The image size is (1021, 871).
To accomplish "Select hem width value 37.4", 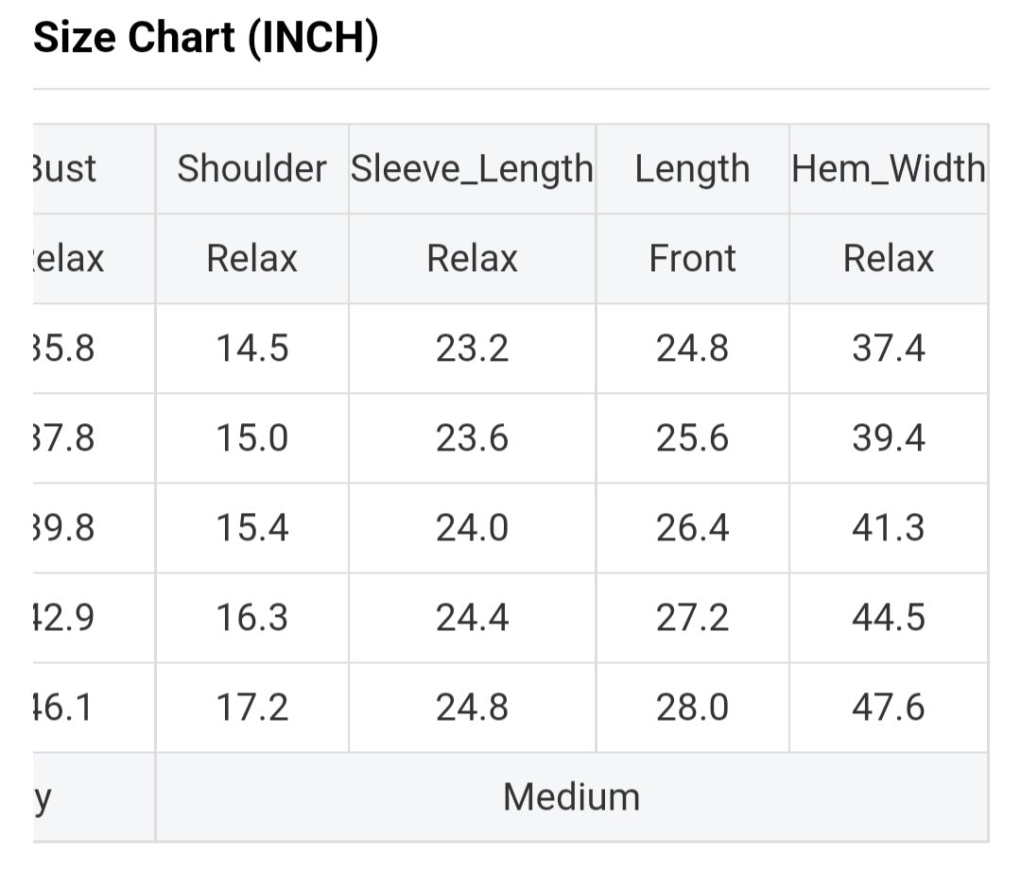I will click(x=888, y=349).
